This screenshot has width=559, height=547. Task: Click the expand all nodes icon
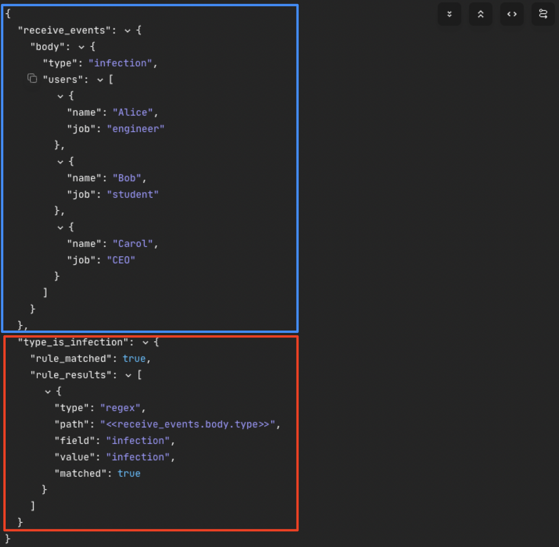pos(449,14)
